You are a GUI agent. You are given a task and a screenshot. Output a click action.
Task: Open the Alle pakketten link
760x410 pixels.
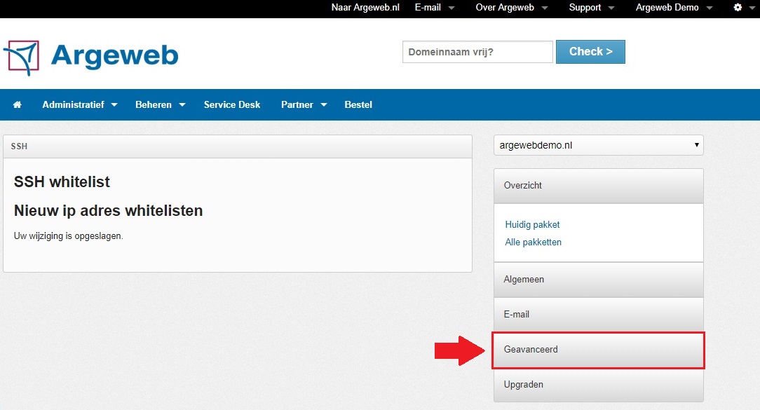tap(533, 242)
